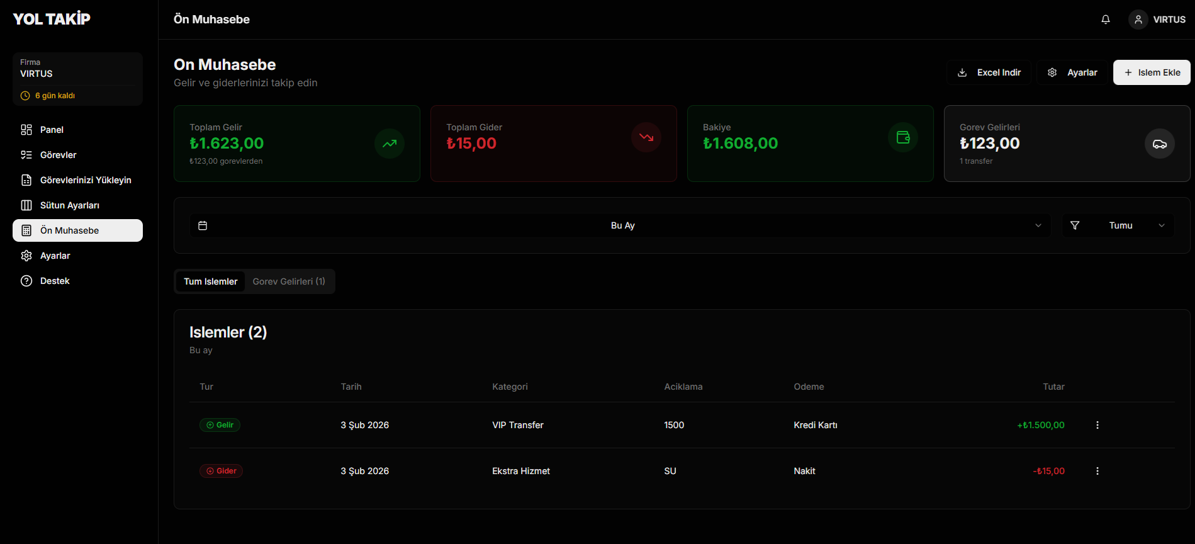Screen dimensions: 1195x544
Task: Click the wallet icon in Bakiye card
Action: coord(903,137)
